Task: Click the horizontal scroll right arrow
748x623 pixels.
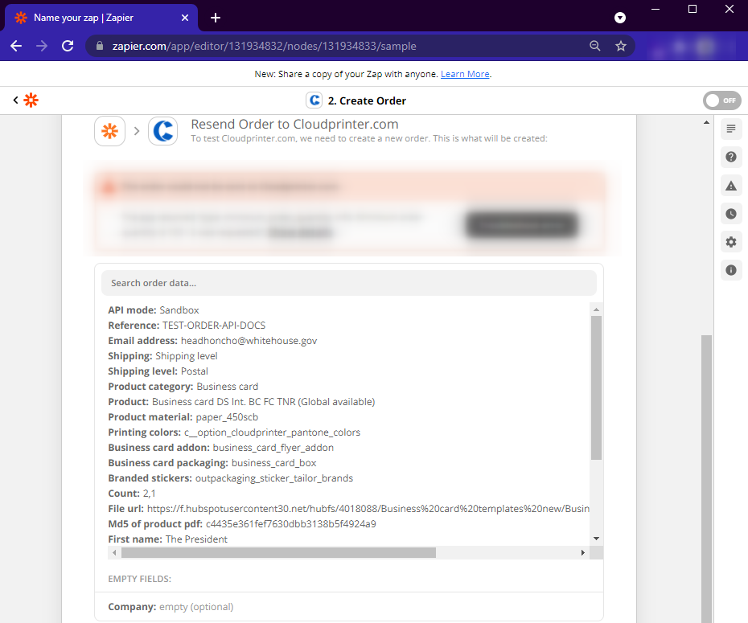Action: pos(583,552)
